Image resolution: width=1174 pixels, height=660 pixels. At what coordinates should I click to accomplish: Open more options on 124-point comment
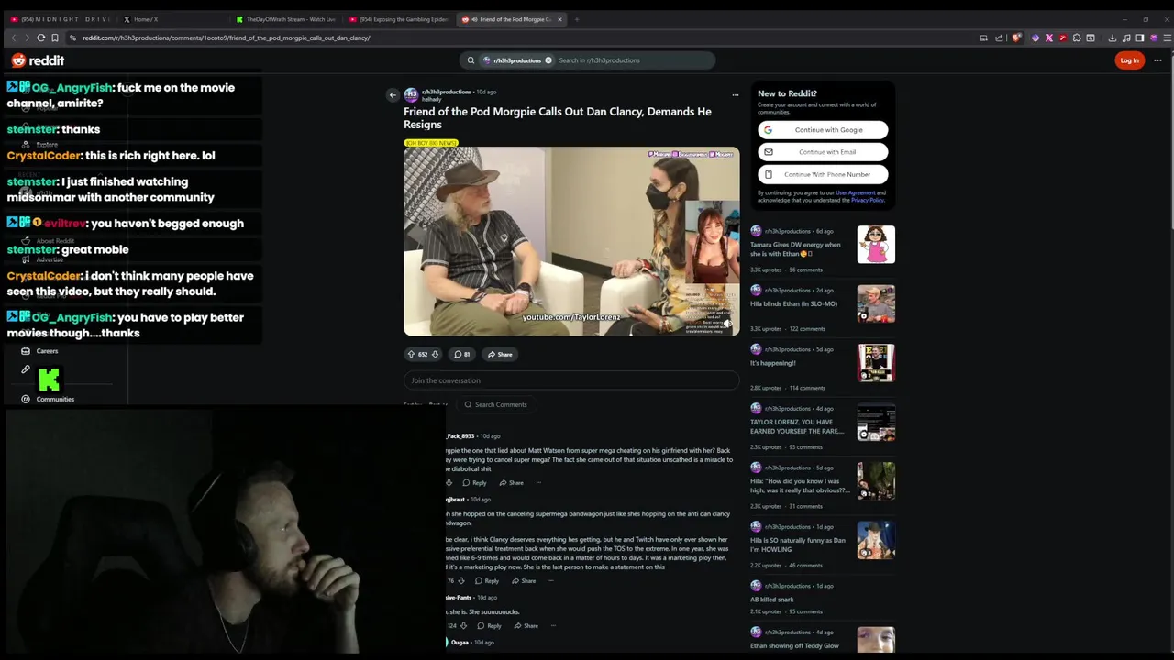pyautogui.click(x=553, y=625)
